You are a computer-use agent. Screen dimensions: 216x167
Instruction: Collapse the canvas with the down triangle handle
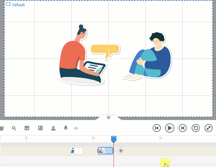(109, 118)
